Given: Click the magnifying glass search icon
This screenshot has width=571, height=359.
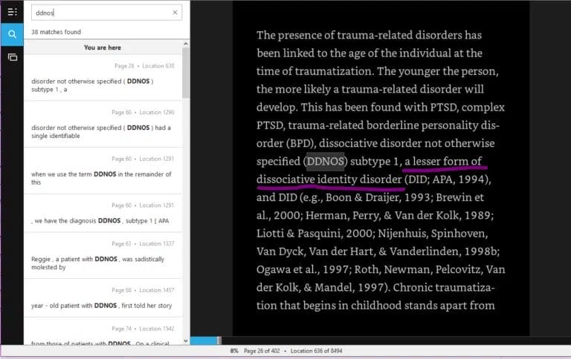Looking at the screenshot, I should (12, 34).
